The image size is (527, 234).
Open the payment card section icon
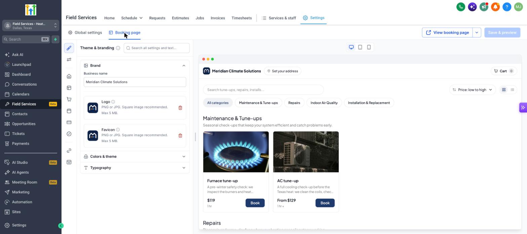69,122
